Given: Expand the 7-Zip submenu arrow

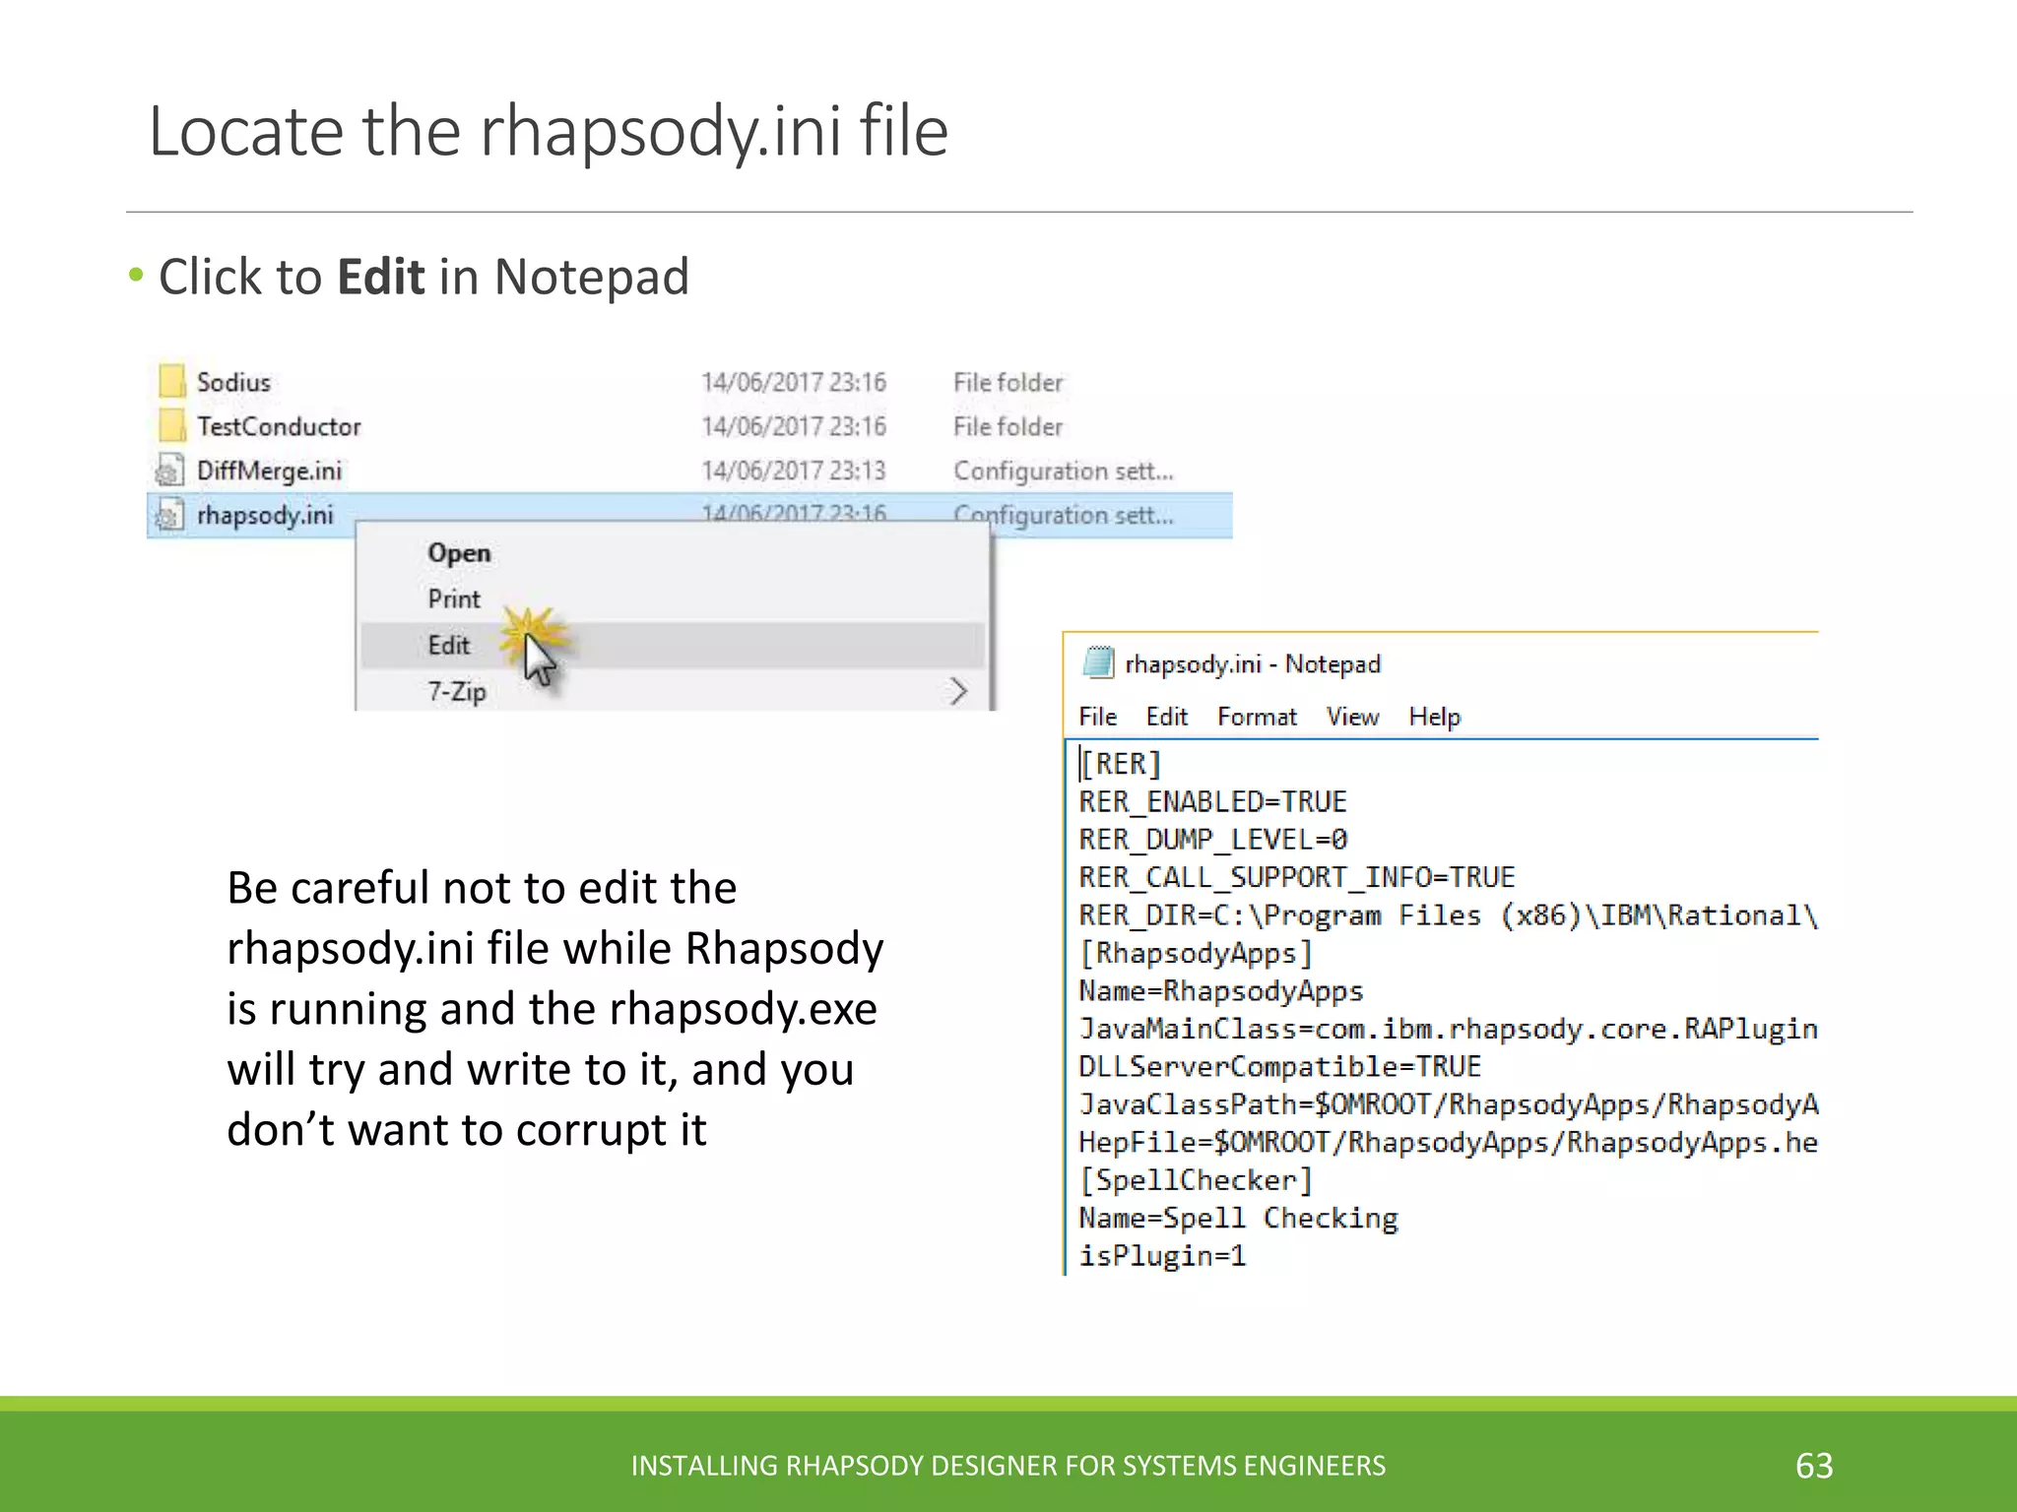Looking at the screenshot, I should click(x=958, y=691).
